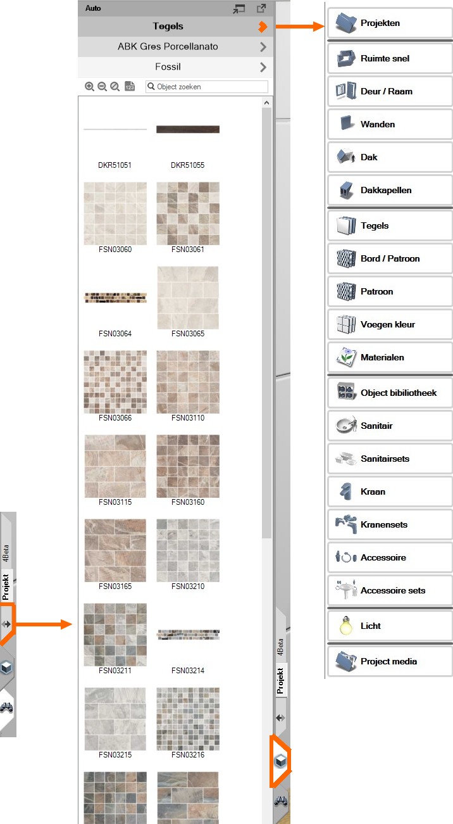The height and width of the screenshot is (824, 453).
Task: Click the orange arrow beside Tegels header
Action: (x=263, y=27)
